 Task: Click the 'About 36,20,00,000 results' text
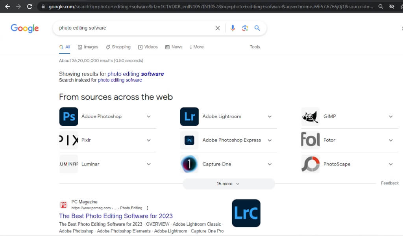101,61
